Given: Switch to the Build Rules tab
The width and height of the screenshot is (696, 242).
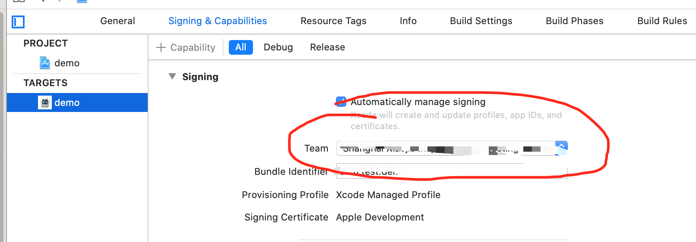Looking at the screenshot, I should (x=662, y=21).
